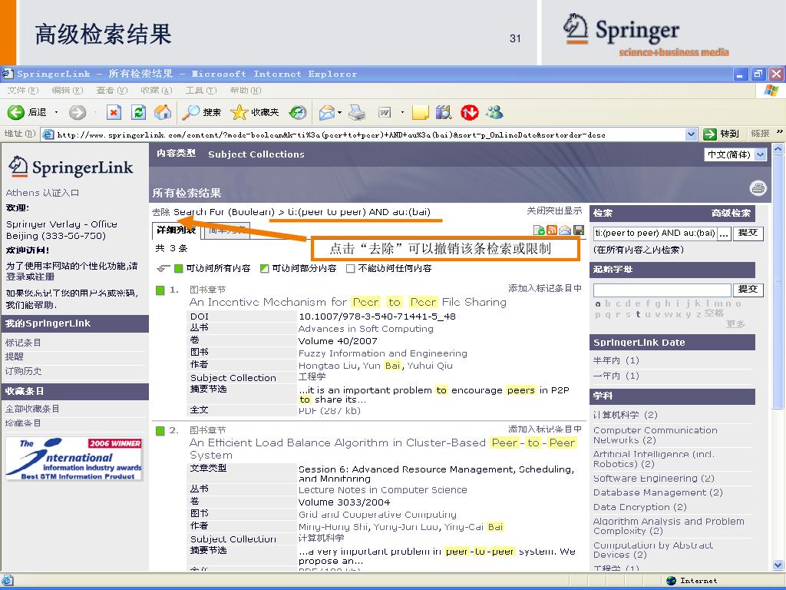Click the starting letter input field

click(662, 290)
